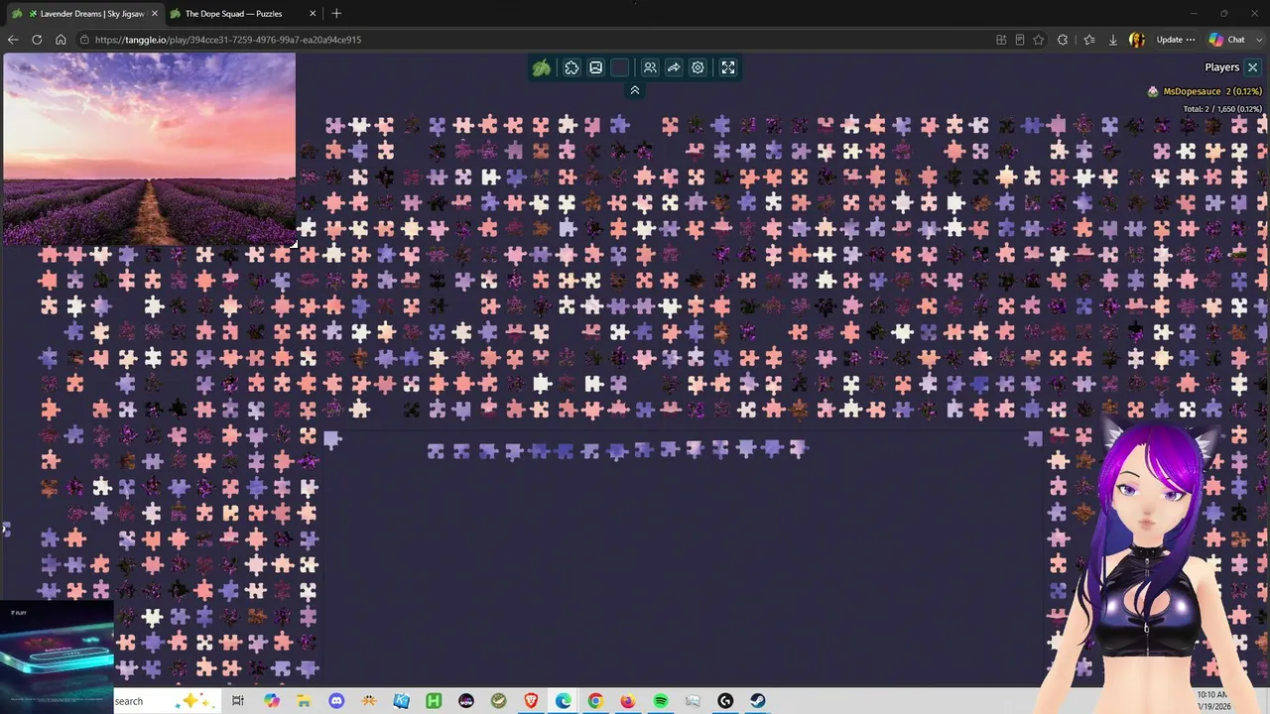
Task: Open the players list icon
Action: coord(650,67)
